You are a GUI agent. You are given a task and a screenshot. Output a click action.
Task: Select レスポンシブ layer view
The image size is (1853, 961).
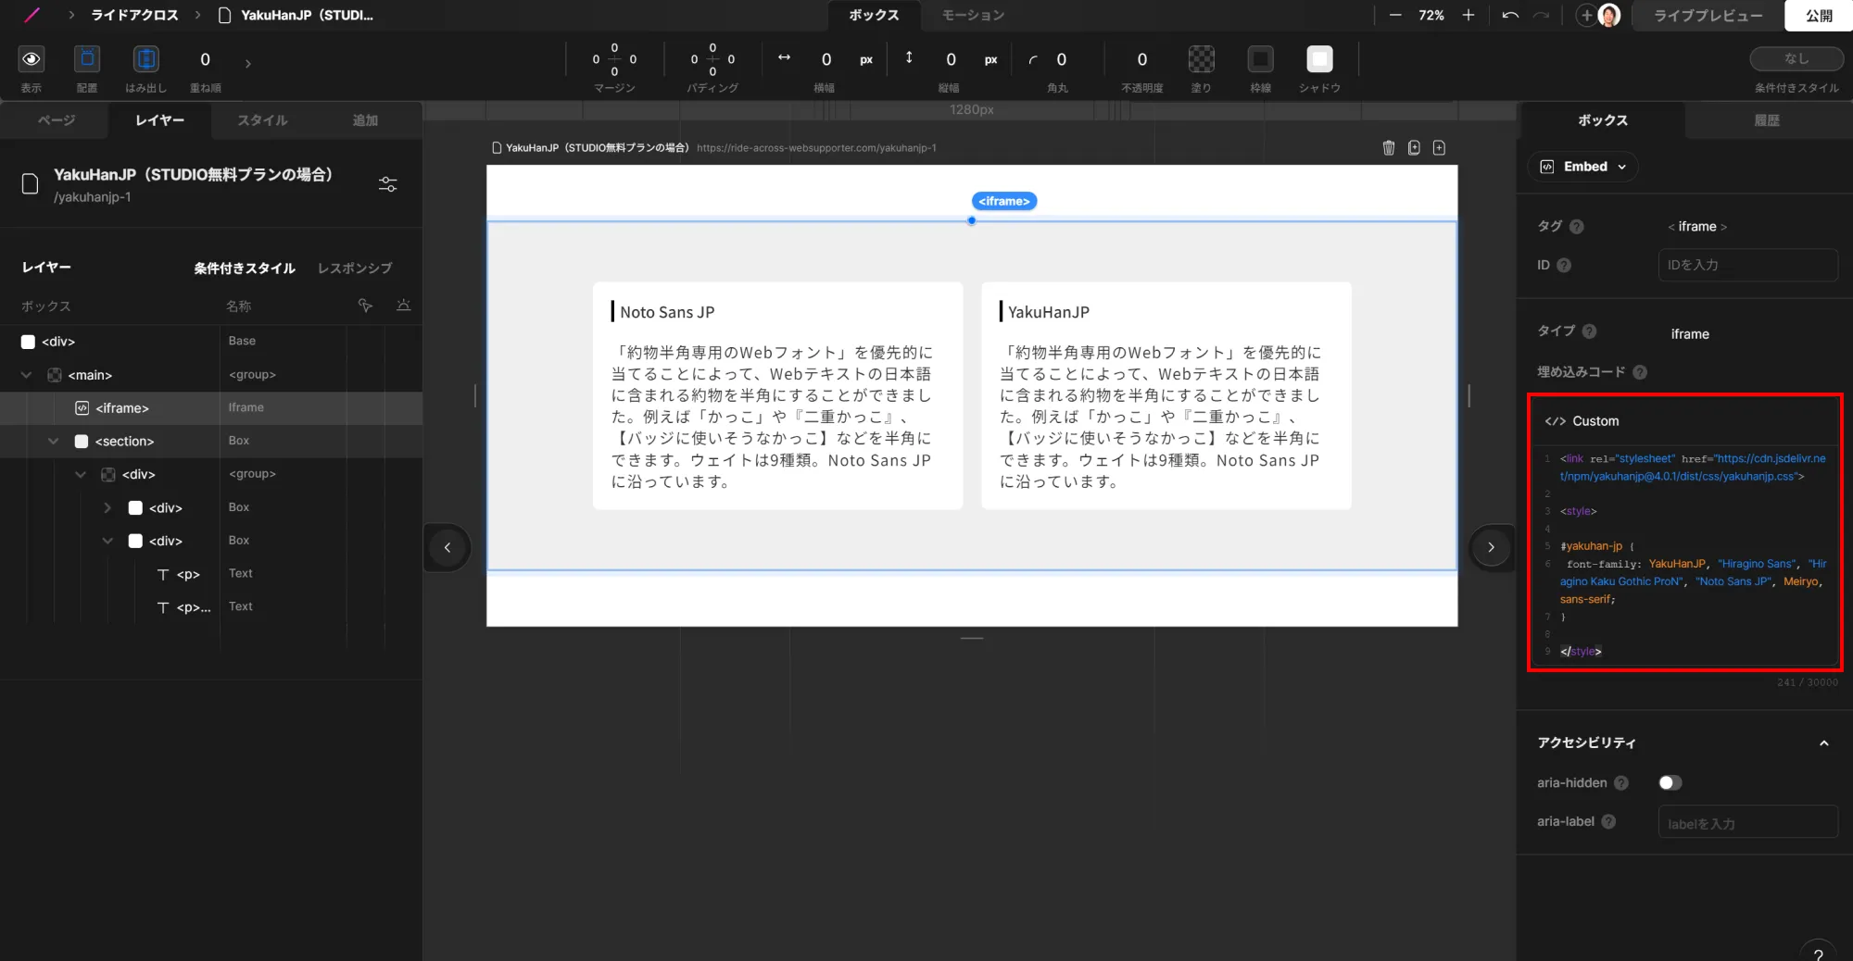click(x=355, y=268)
